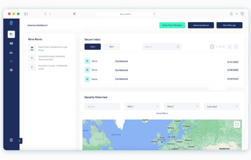Click the Clear Filters link
Image resolution: width=251 pixels, height=160 pixels.
click(x=162, y=113)
